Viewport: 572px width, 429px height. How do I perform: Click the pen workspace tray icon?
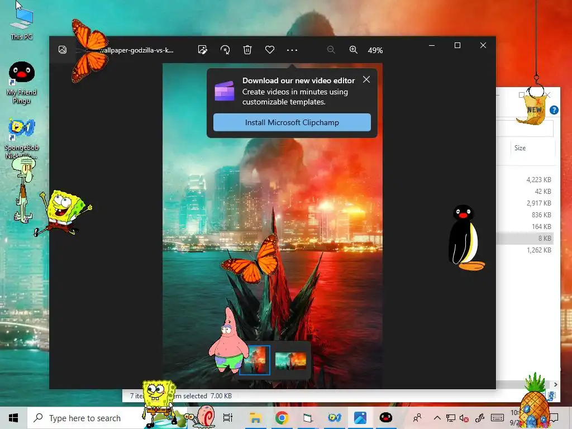coord(480,418)
